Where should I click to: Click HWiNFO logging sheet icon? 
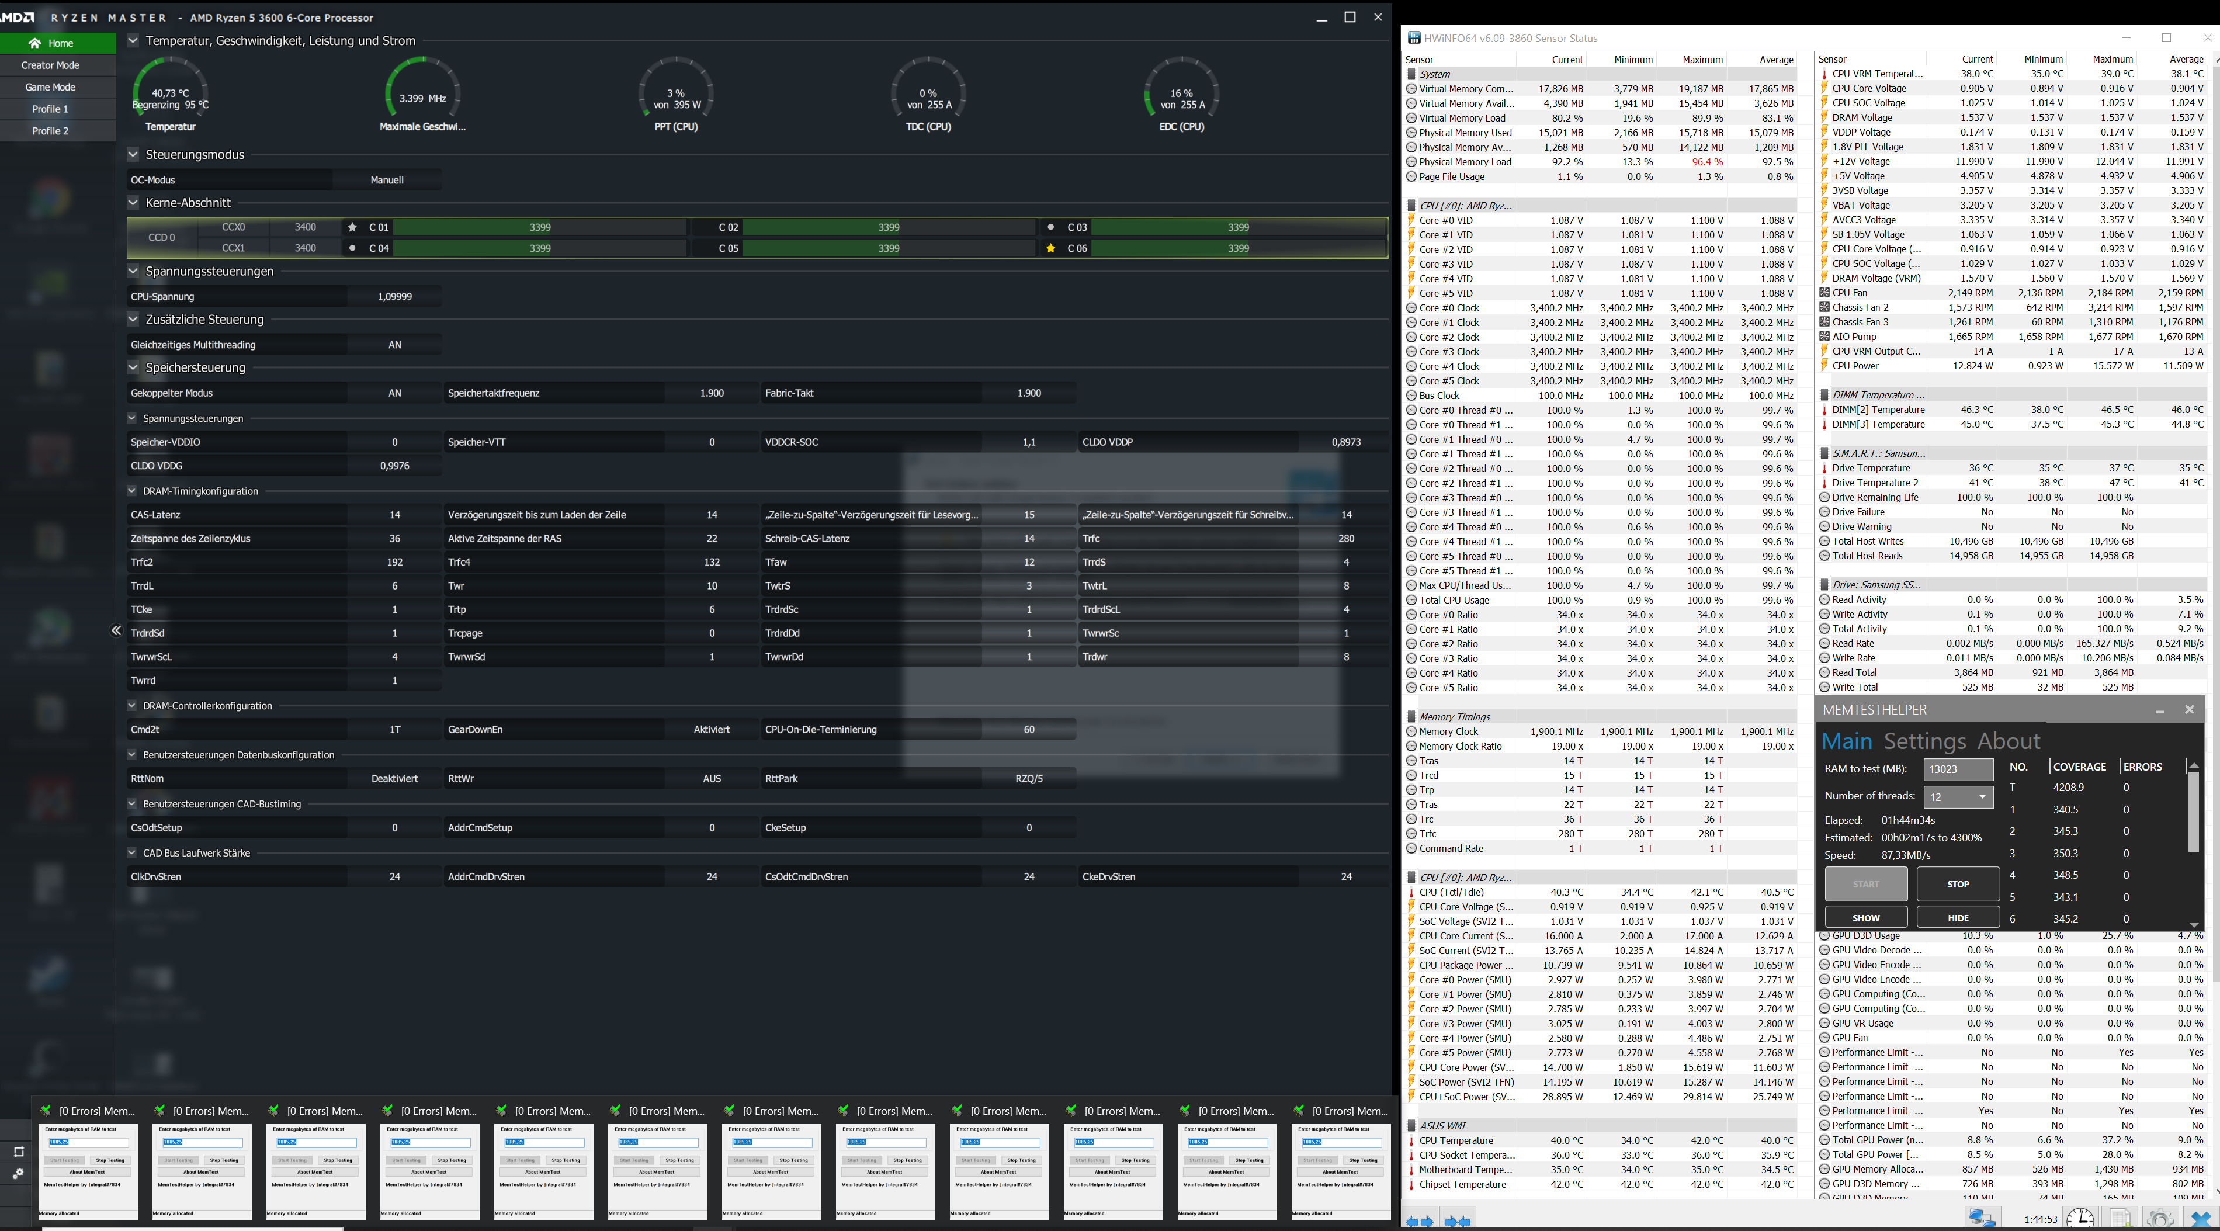click(x=2119, y=1219)
